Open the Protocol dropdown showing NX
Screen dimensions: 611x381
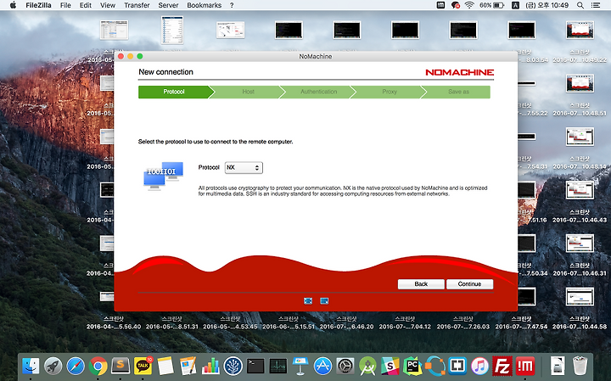(x=244, y=167)
